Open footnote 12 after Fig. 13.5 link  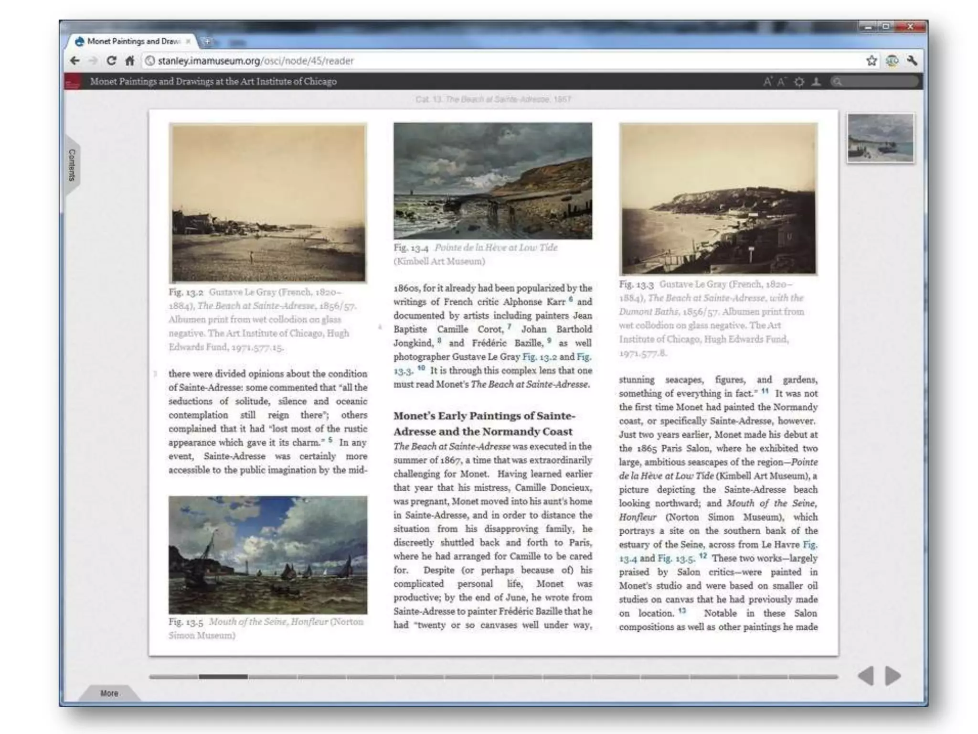click(x=703, y=556)
